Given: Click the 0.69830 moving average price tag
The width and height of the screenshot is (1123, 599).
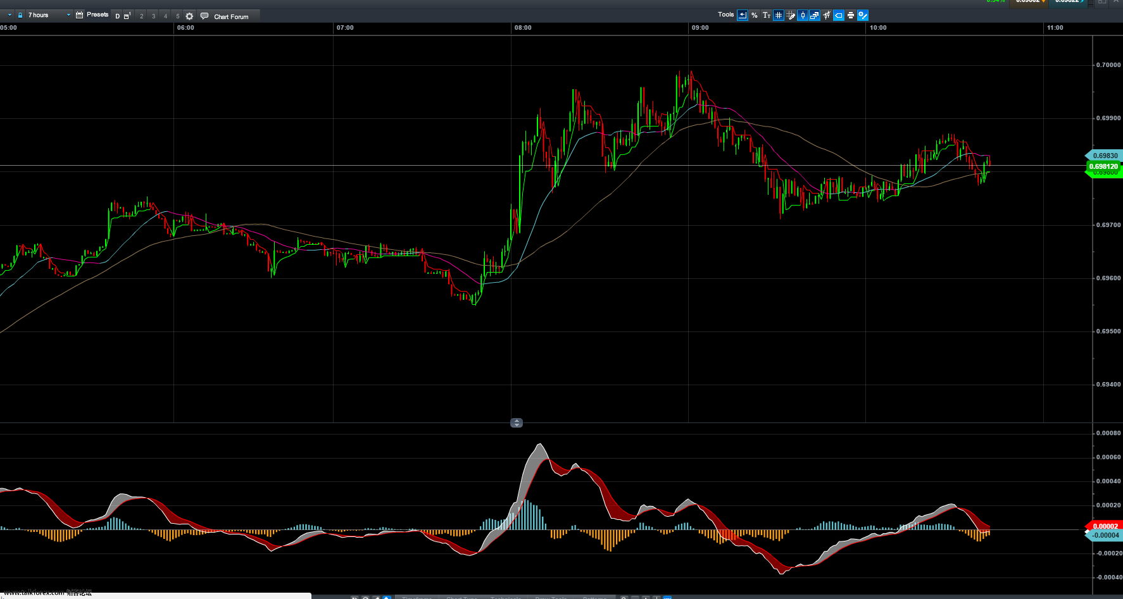Looking at the screenshot, I should pyautogui.click(x=1105, y=156).
